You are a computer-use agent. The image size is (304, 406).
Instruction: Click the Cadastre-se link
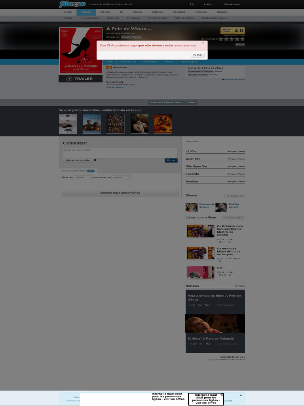coord(232,4)
